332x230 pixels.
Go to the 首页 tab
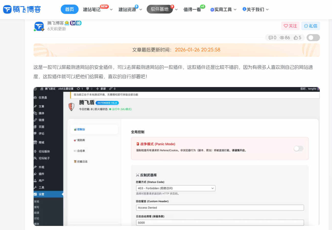pyautogui.click(x=69, y=9)
